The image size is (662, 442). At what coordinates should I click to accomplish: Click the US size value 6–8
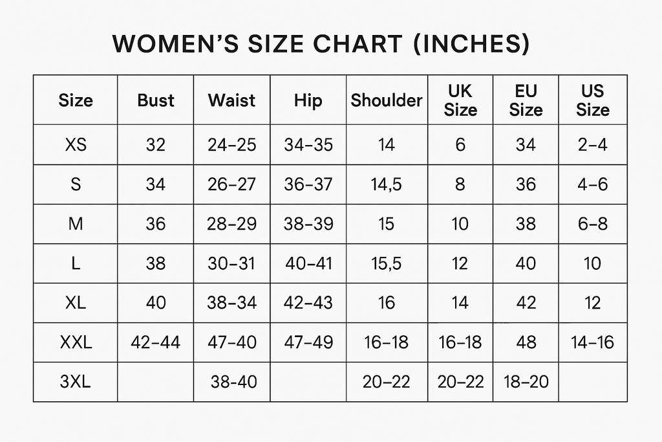(x=592, y=224)
